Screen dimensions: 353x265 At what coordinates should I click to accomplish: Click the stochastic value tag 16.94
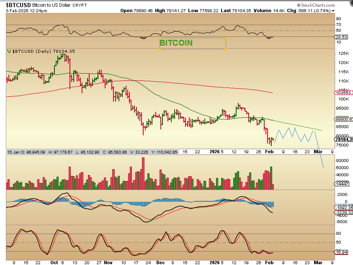(x=341, y=252)
